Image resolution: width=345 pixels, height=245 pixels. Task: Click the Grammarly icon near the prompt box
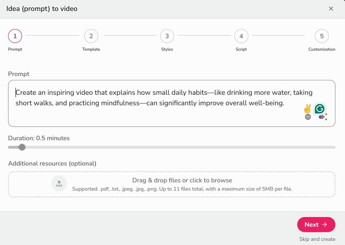319,109
